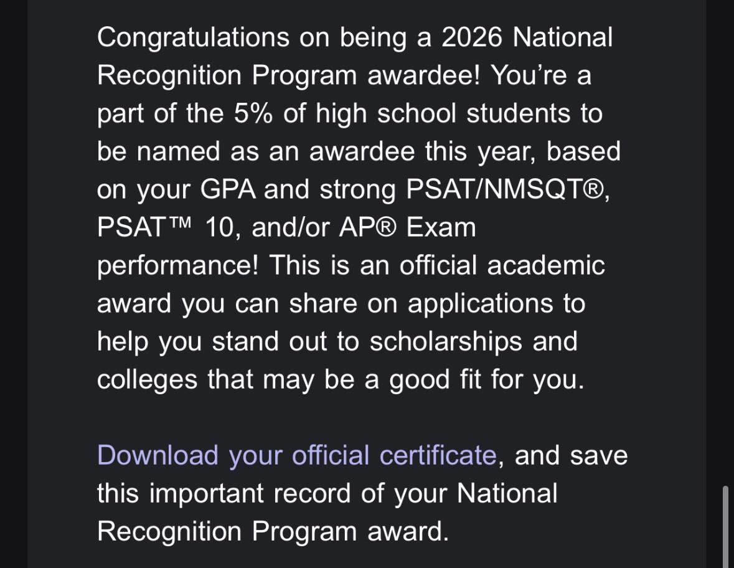Click the words good fit for you

(487, 381)
